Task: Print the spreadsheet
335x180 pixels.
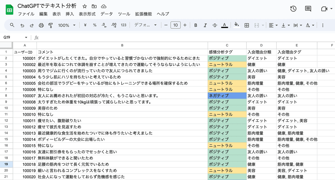Action: coord(41,25)
